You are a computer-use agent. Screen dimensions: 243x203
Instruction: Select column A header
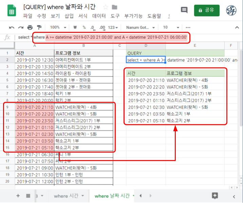point(35,45)
